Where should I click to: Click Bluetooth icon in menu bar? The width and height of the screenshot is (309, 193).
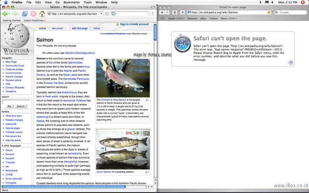(260, 2)
